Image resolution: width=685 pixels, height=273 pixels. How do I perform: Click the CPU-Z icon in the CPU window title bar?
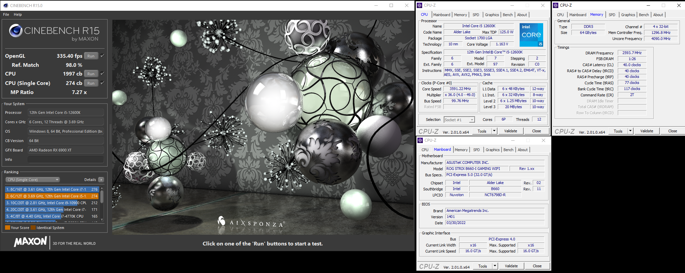419,5
